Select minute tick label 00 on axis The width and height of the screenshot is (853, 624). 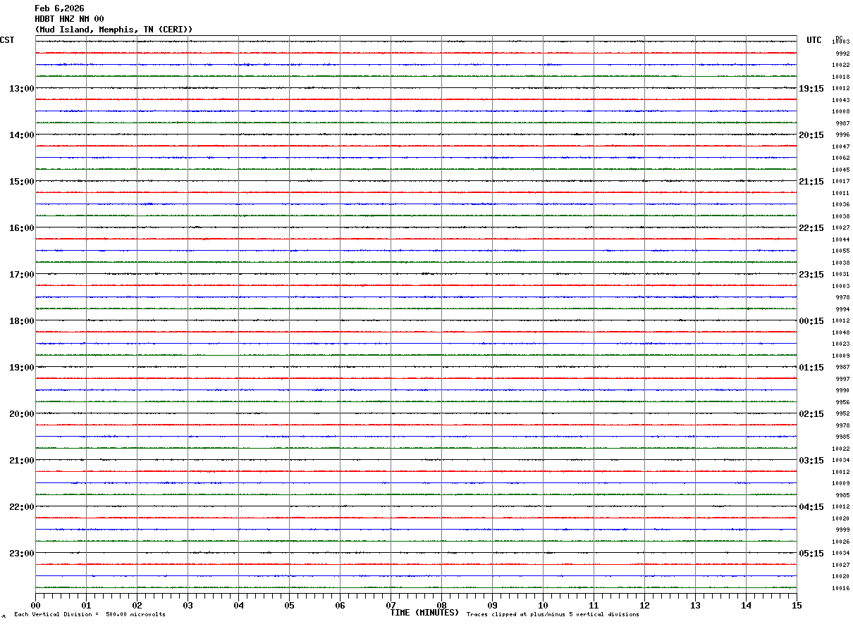coord(35,605)
